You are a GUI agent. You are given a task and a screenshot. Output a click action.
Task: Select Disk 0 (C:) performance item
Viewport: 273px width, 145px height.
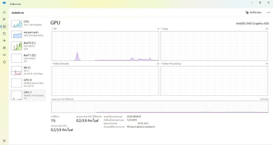28,46
